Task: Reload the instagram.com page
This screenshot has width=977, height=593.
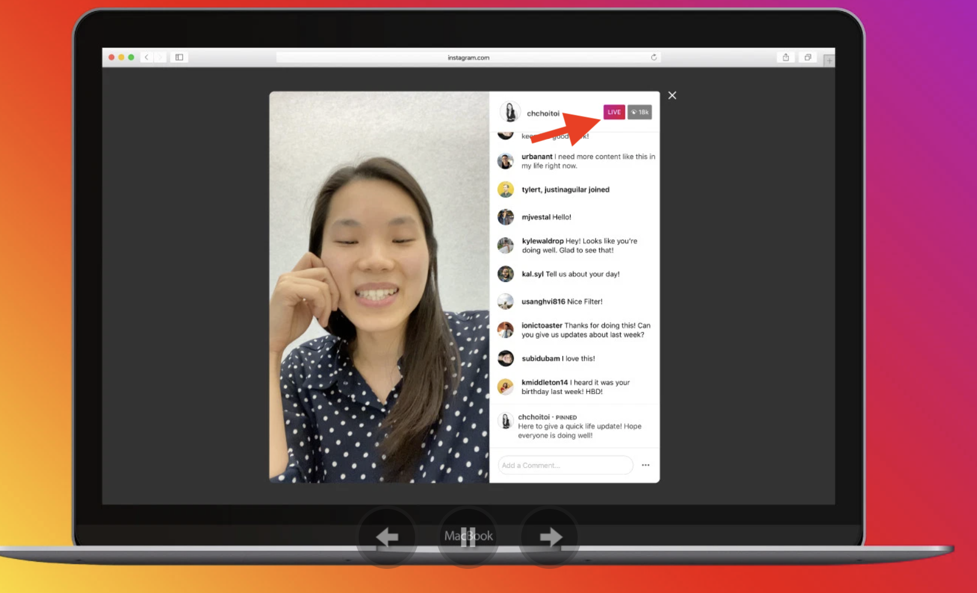Action: pos(654,57)
